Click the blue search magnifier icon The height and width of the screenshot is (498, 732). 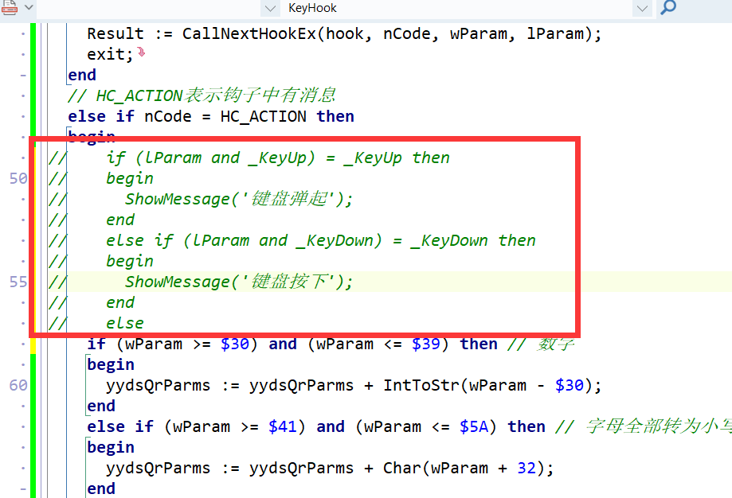666,10
